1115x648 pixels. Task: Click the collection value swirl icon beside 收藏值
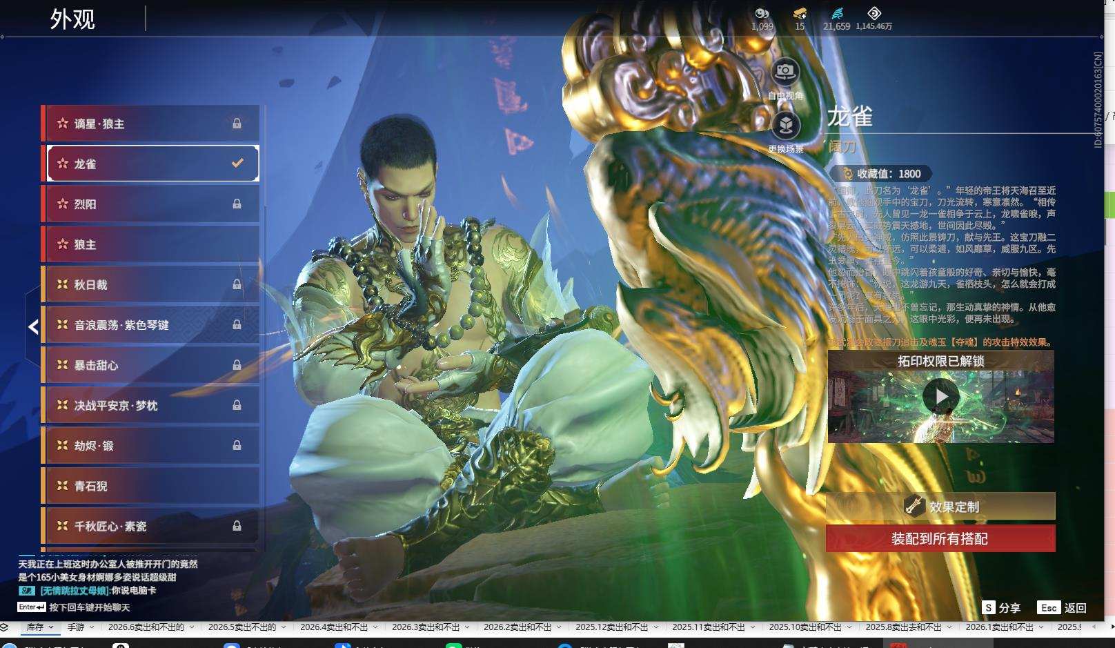click(x=847, y=174)
